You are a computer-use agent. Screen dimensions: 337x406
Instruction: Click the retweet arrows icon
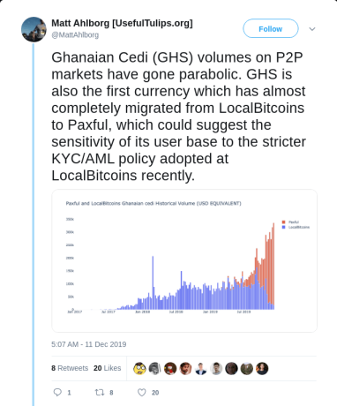click(x=100, y=392)
